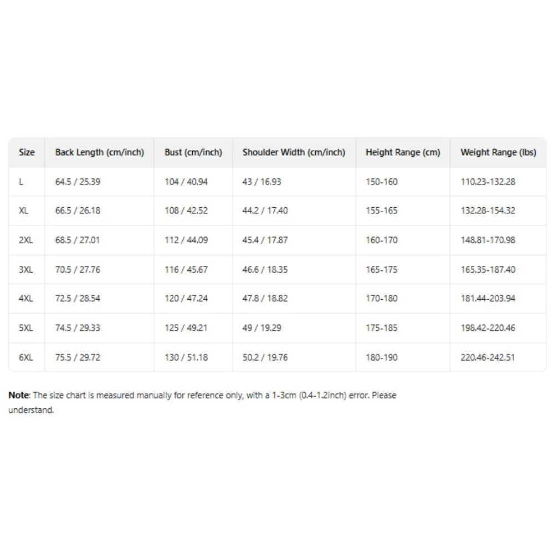Viewport: 554px width, 554px height.
Task: Click the Back Length (cm/inch) header
Action: point(99,152)
